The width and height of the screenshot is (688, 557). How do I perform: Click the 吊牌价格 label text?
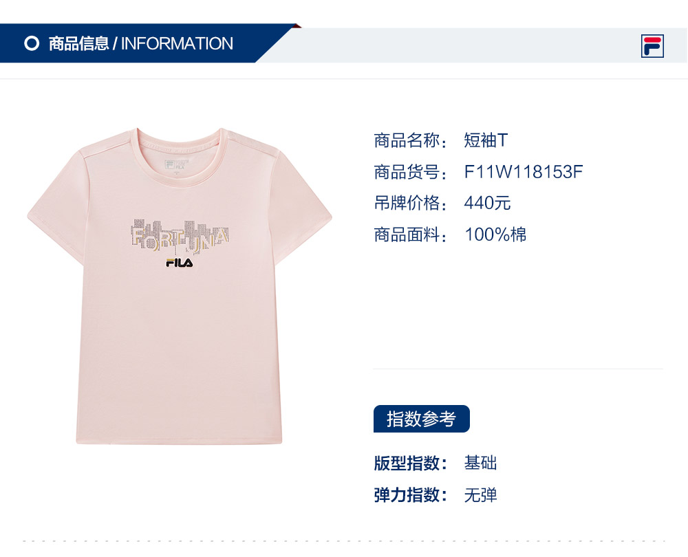click(x=411, y=203)
